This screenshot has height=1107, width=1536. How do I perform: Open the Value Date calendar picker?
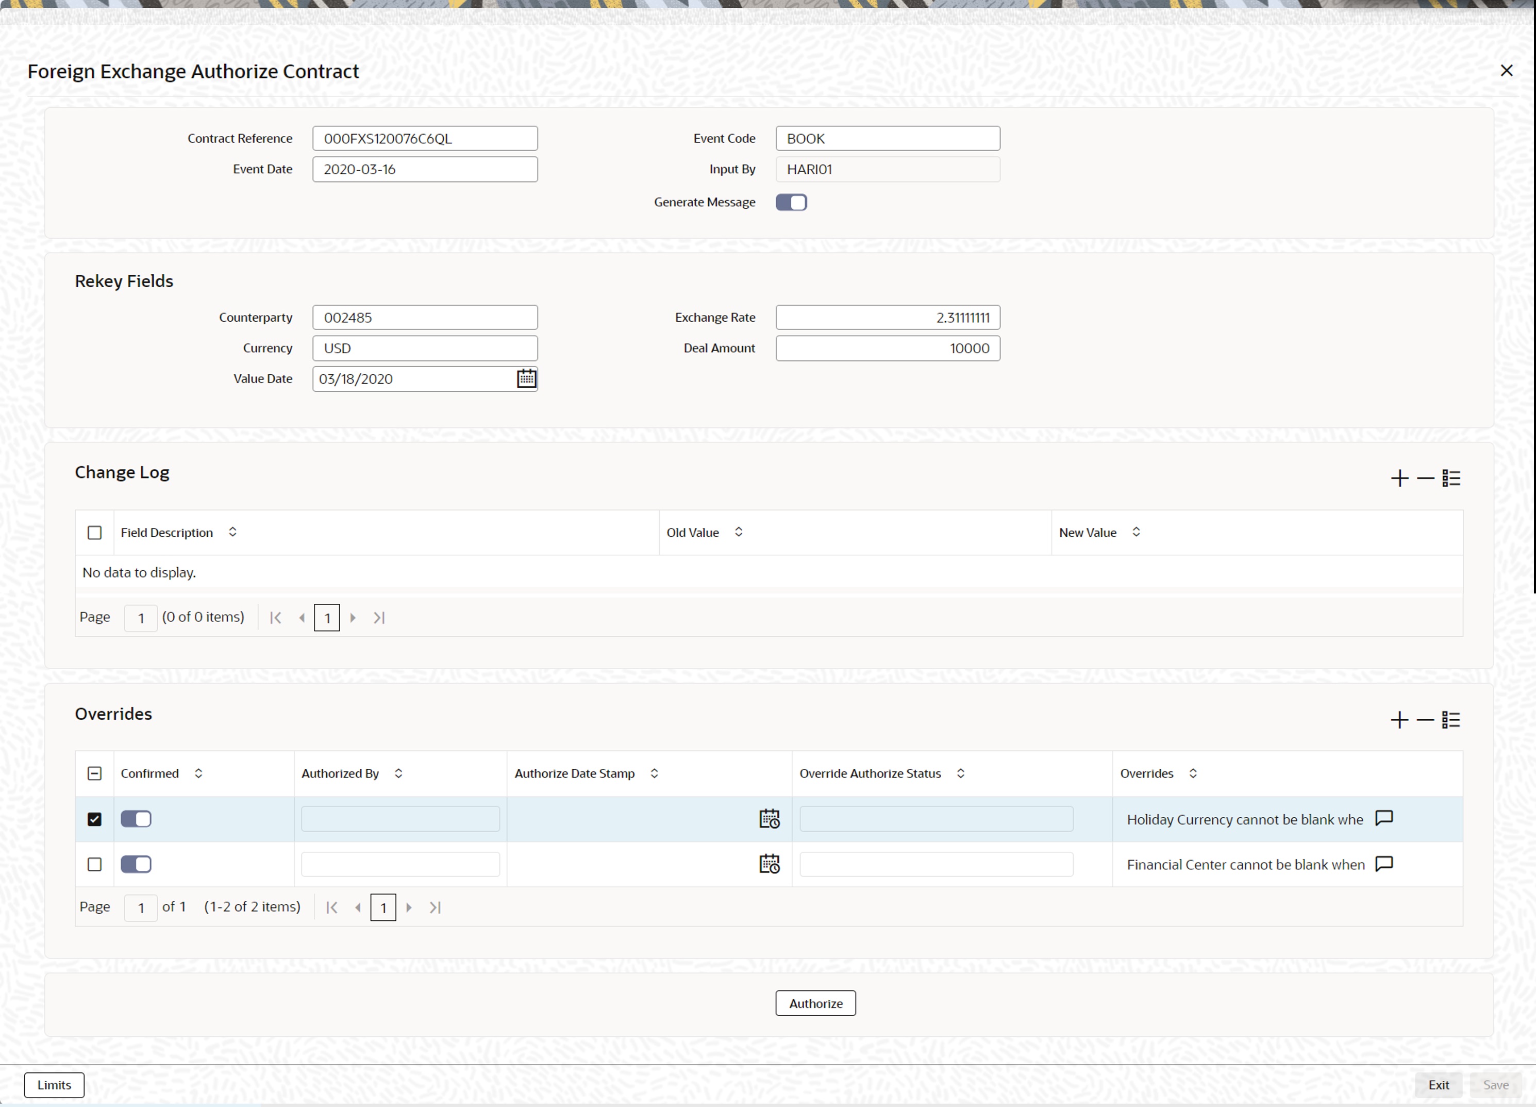coord(526,378)
